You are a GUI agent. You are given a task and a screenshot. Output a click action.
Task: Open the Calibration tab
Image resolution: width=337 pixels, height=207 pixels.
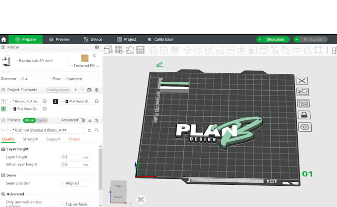pos(161,40)
